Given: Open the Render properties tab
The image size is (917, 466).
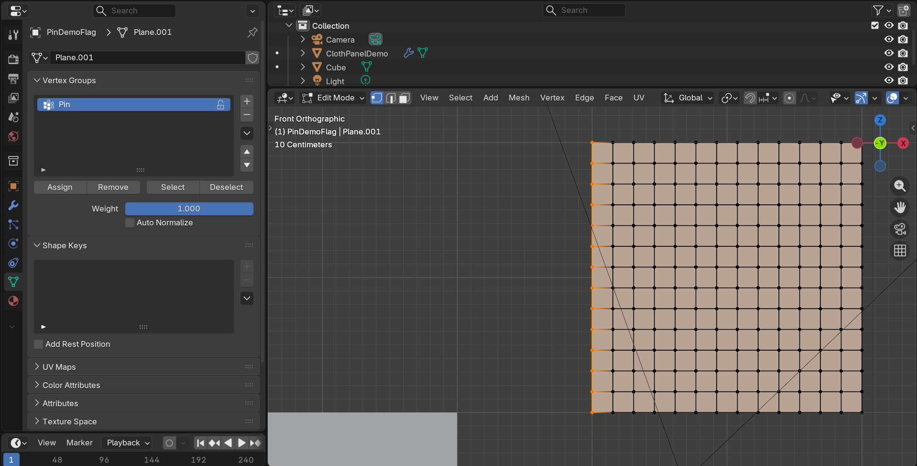Looking at the screenshot, I should (x=13, y=59).
